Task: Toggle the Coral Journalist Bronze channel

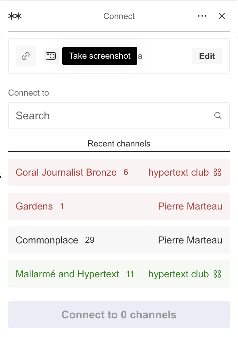Action: (x=66, y=172)
